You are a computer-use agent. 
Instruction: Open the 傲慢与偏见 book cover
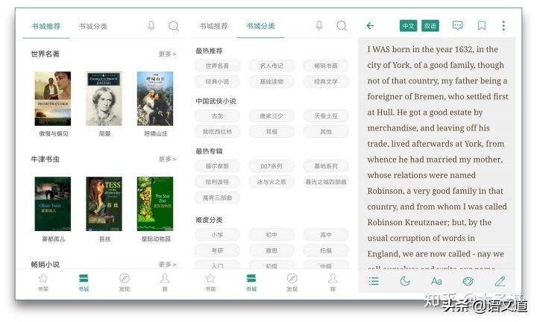(53, 98)
